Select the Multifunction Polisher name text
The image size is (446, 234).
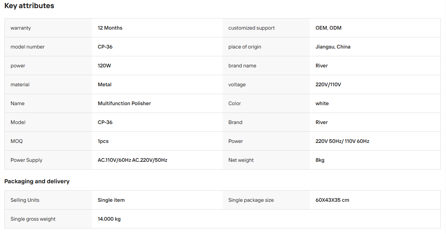(x=124, y=103)
